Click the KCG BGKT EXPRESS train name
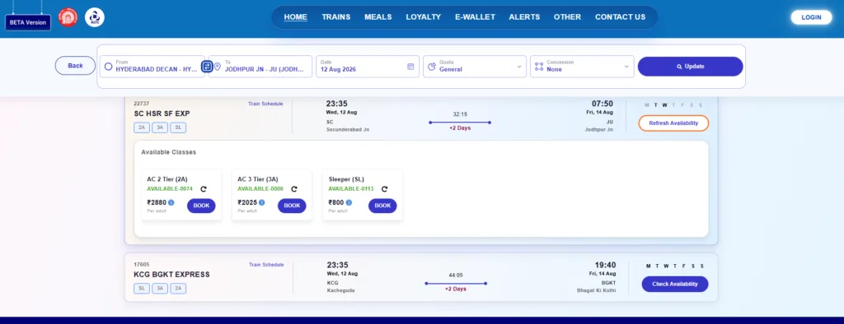The height and width of the screenshot is (324, 844). click(171, 275)
